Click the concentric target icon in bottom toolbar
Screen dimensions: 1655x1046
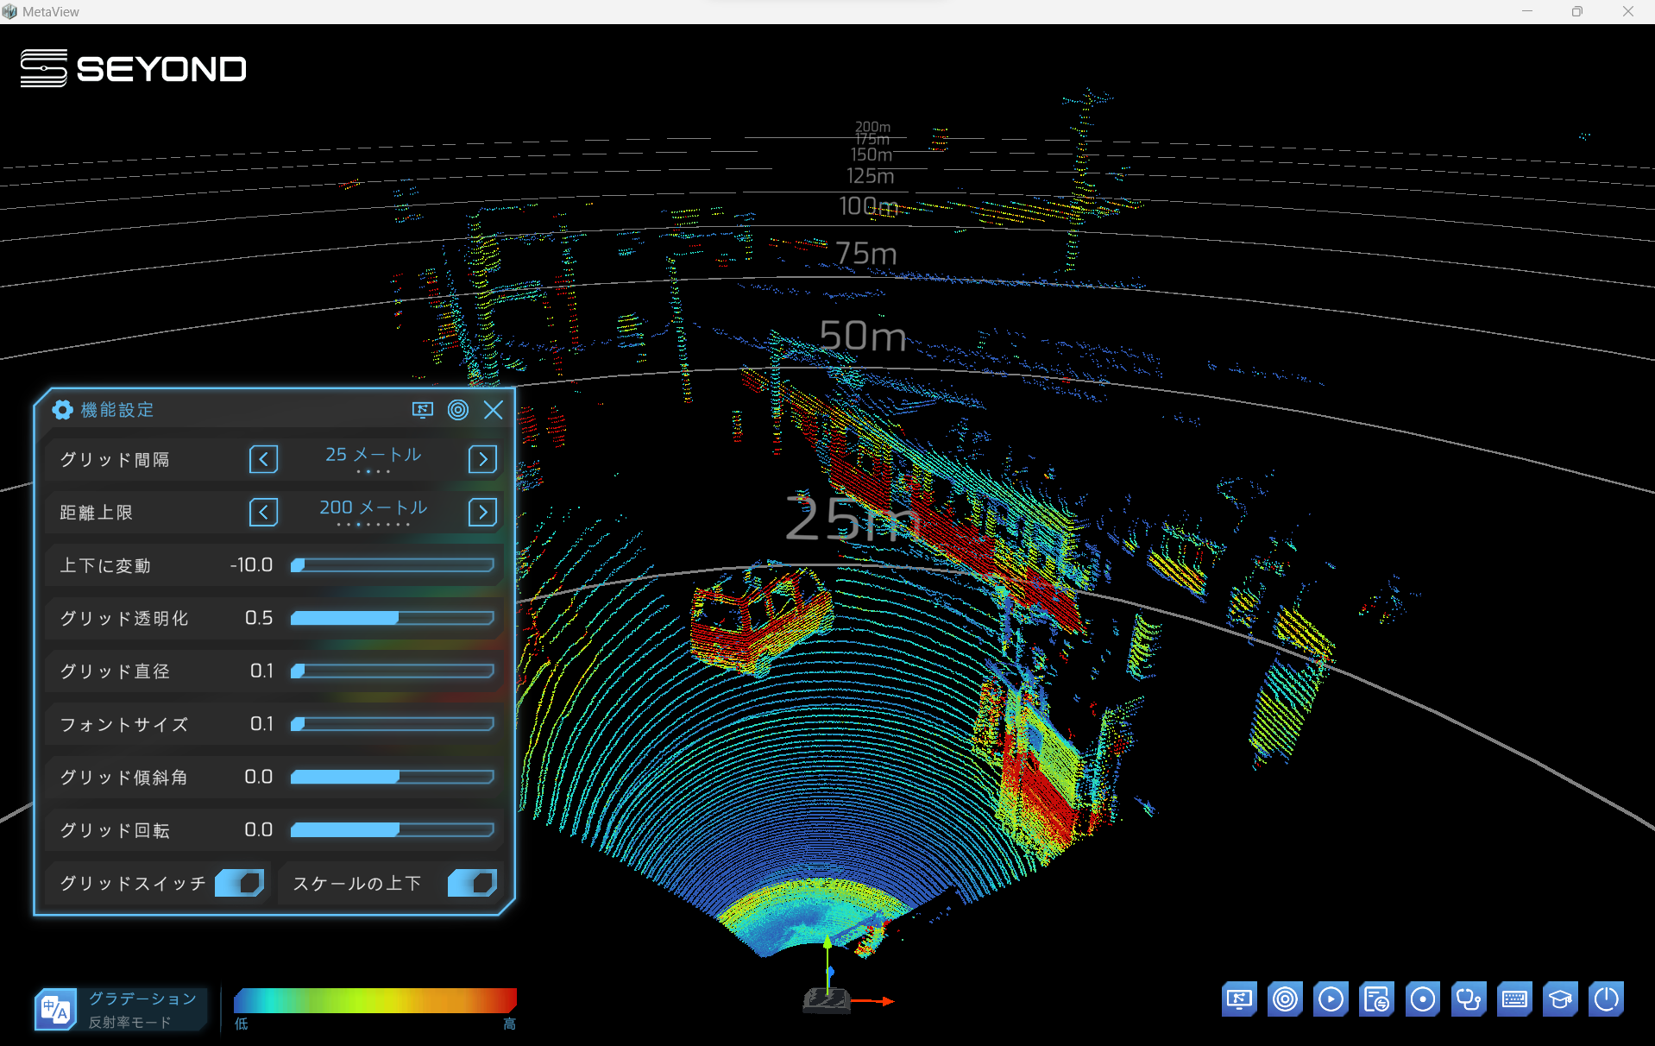click(1285, 999)
